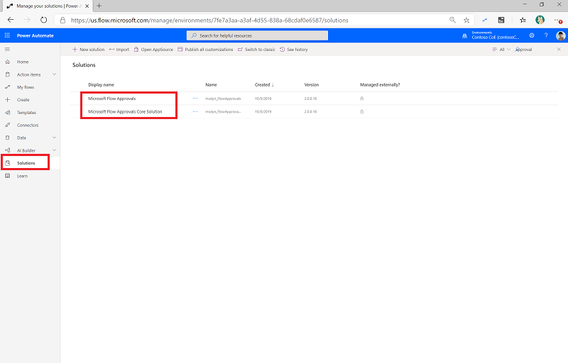
Task: Click Power Automate header title
Action: click(35, 35)
